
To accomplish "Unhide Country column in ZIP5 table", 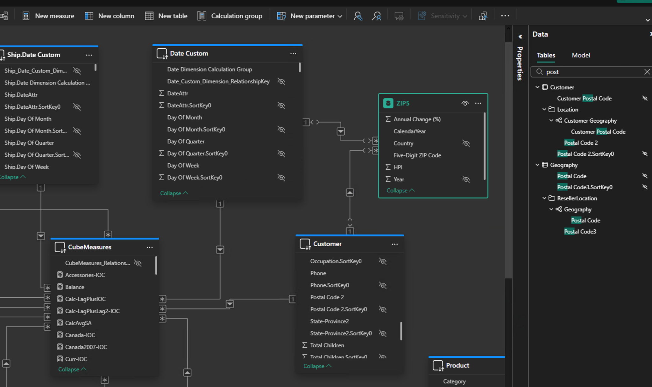I will [x=466, y=143].
